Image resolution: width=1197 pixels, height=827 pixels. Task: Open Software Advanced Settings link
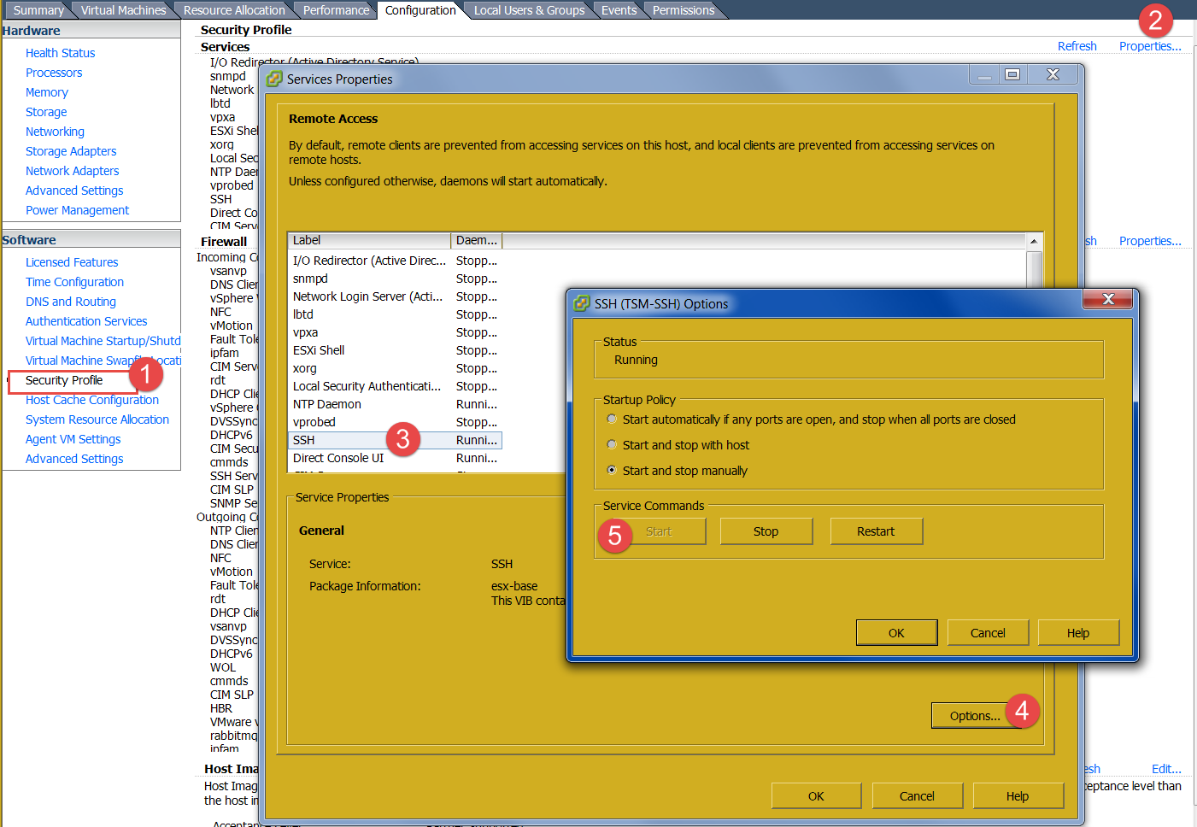[74, 459]
